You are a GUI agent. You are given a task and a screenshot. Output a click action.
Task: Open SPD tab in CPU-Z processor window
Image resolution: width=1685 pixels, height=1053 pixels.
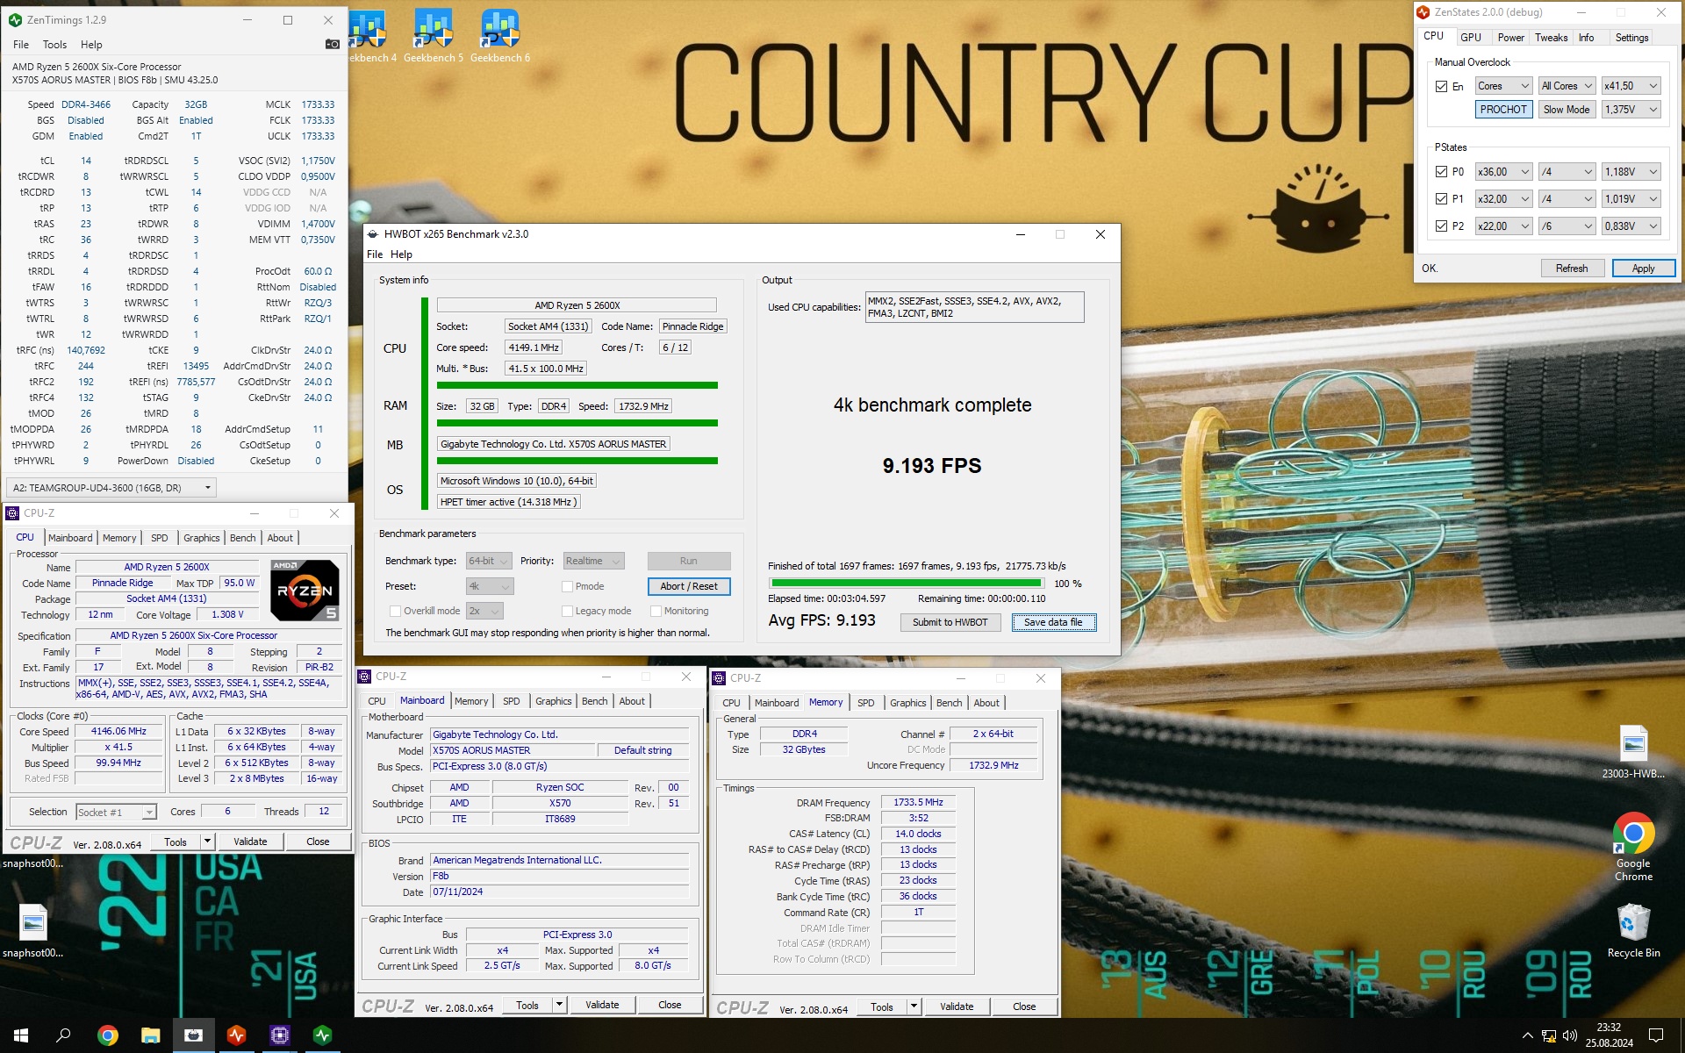coord(159,538)
